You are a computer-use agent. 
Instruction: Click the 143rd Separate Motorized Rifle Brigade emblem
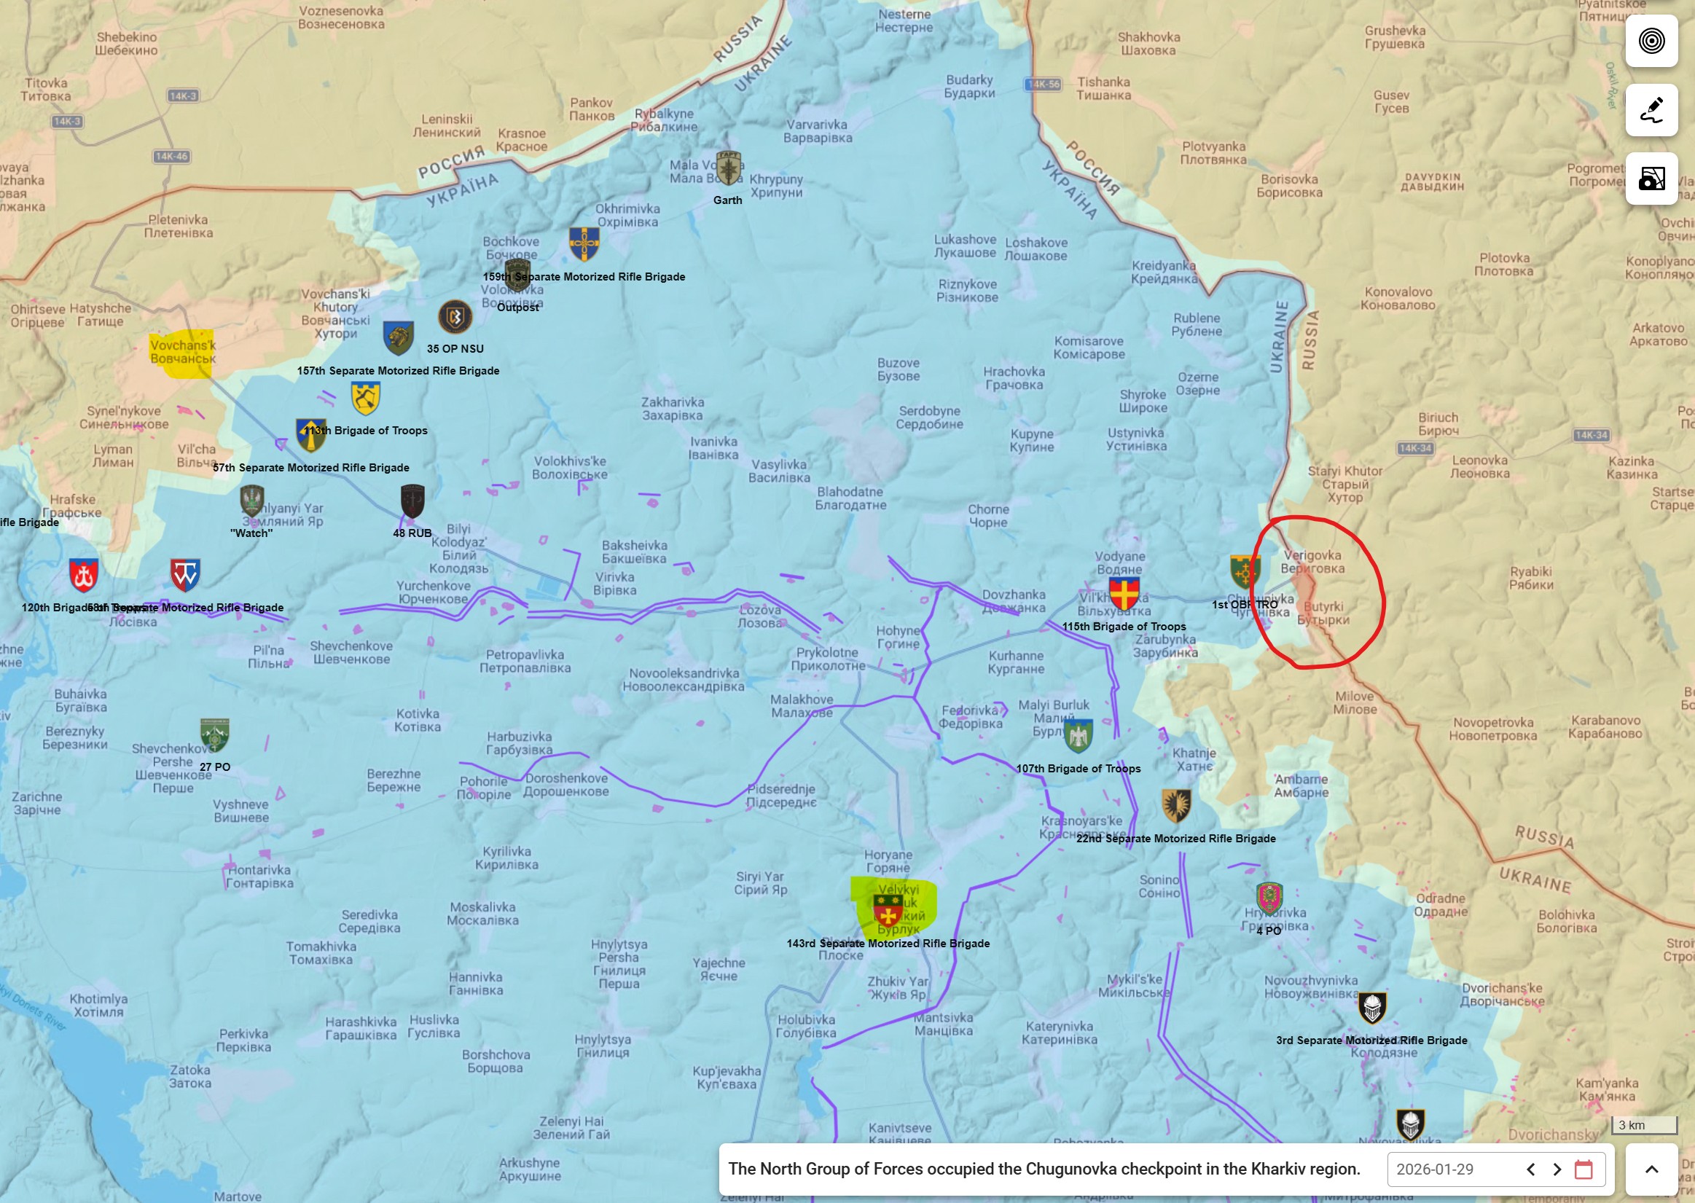[888, 909]
